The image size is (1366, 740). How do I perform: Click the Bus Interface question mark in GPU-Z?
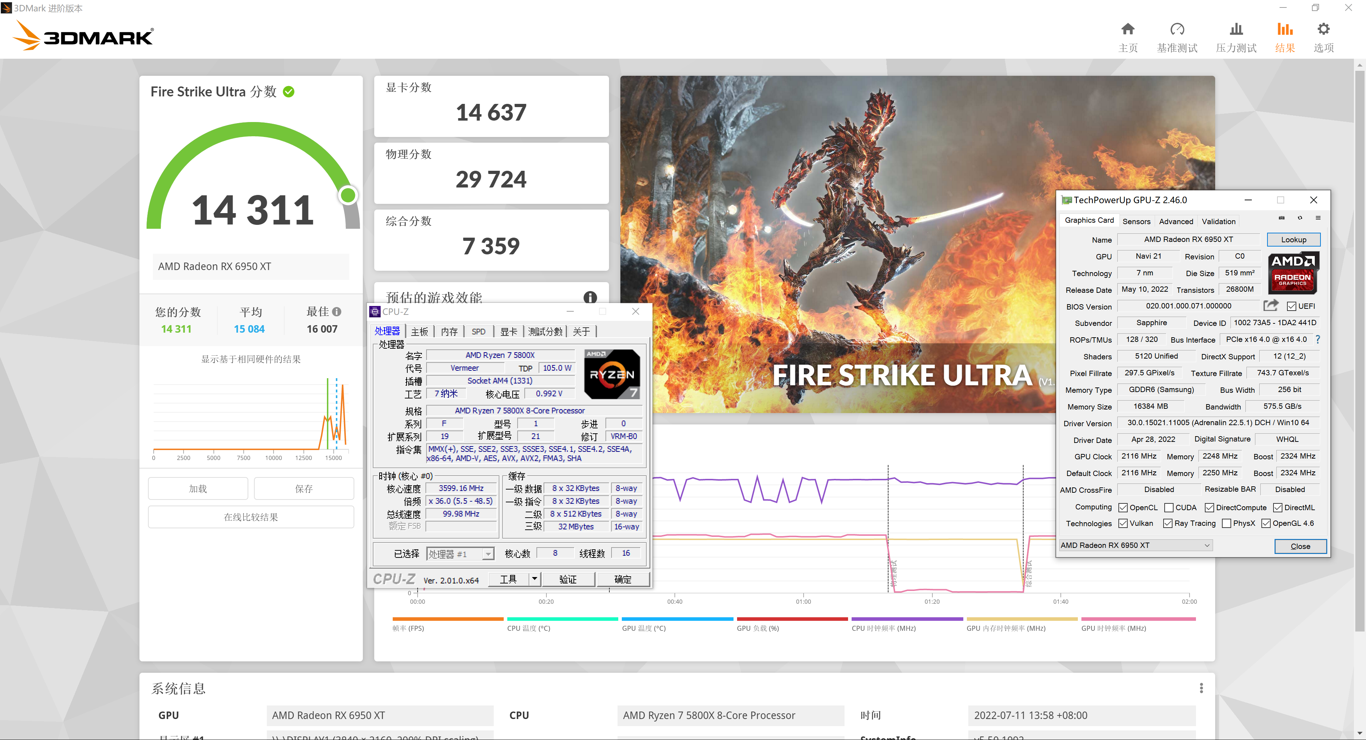click(x=1318, y=339)
